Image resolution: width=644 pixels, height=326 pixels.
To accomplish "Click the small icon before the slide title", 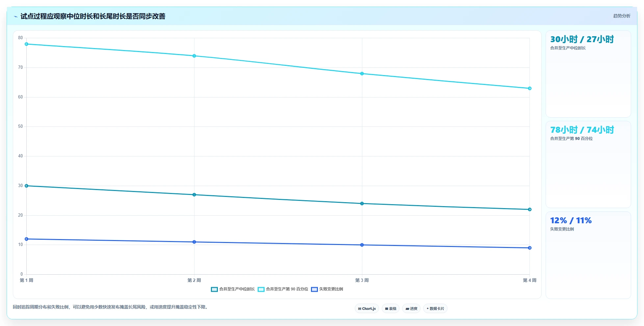I will pos(15,16).
